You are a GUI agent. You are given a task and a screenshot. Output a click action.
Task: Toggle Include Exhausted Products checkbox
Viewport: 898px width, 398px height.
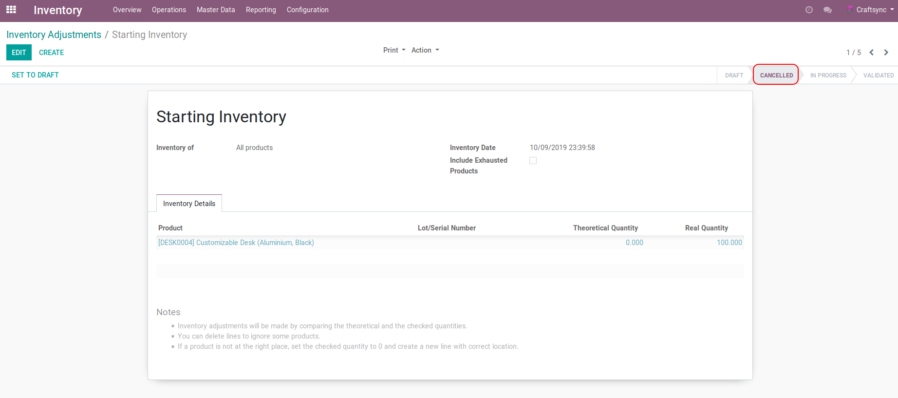click(533, 161)
